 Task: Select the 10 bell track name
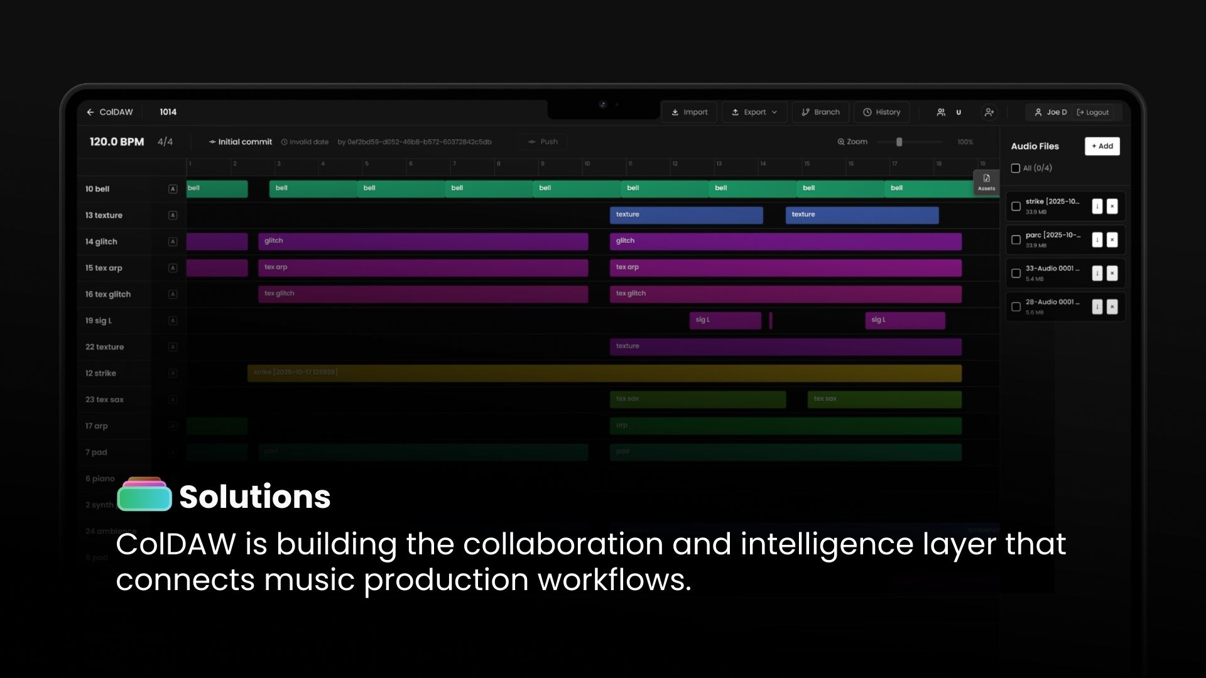[x=97, y=189]
